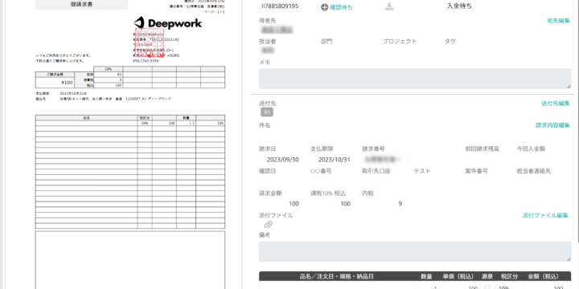The width and height of the screenshot is (579, 289).
Task: Click the 入金待ち payment status text
Action: (x=459, y=6)
